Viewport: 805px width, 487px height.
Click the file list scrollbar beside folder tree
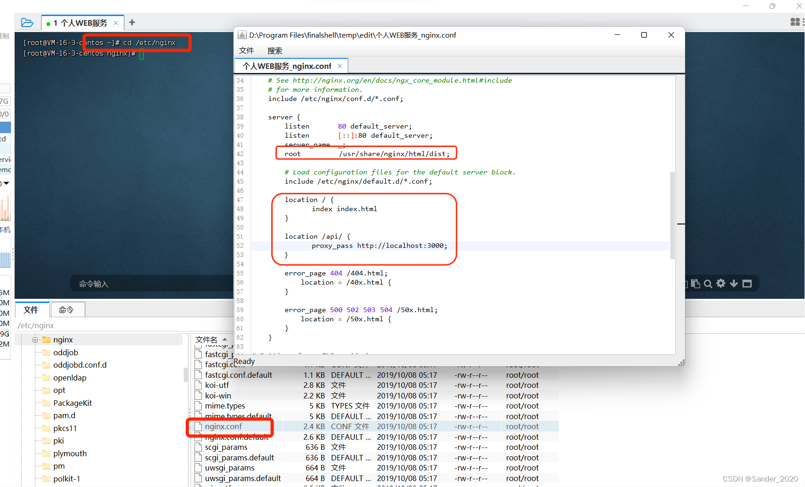pyautogui.click(x=186, y=375)
